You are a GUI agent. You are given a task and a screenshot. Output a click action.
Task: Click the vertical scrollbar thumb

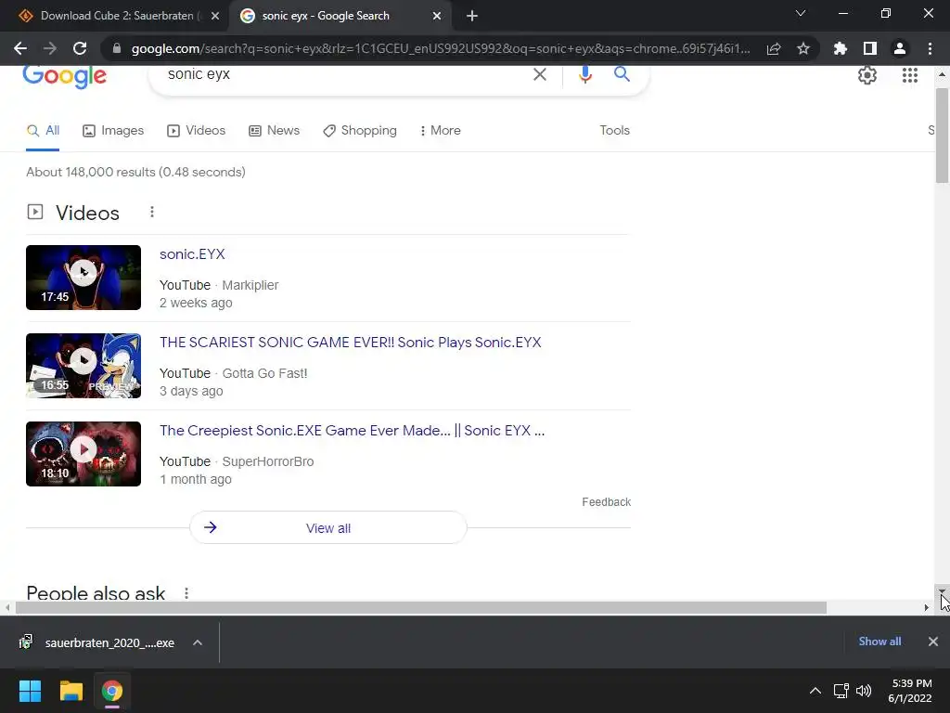tap(942, 135)
